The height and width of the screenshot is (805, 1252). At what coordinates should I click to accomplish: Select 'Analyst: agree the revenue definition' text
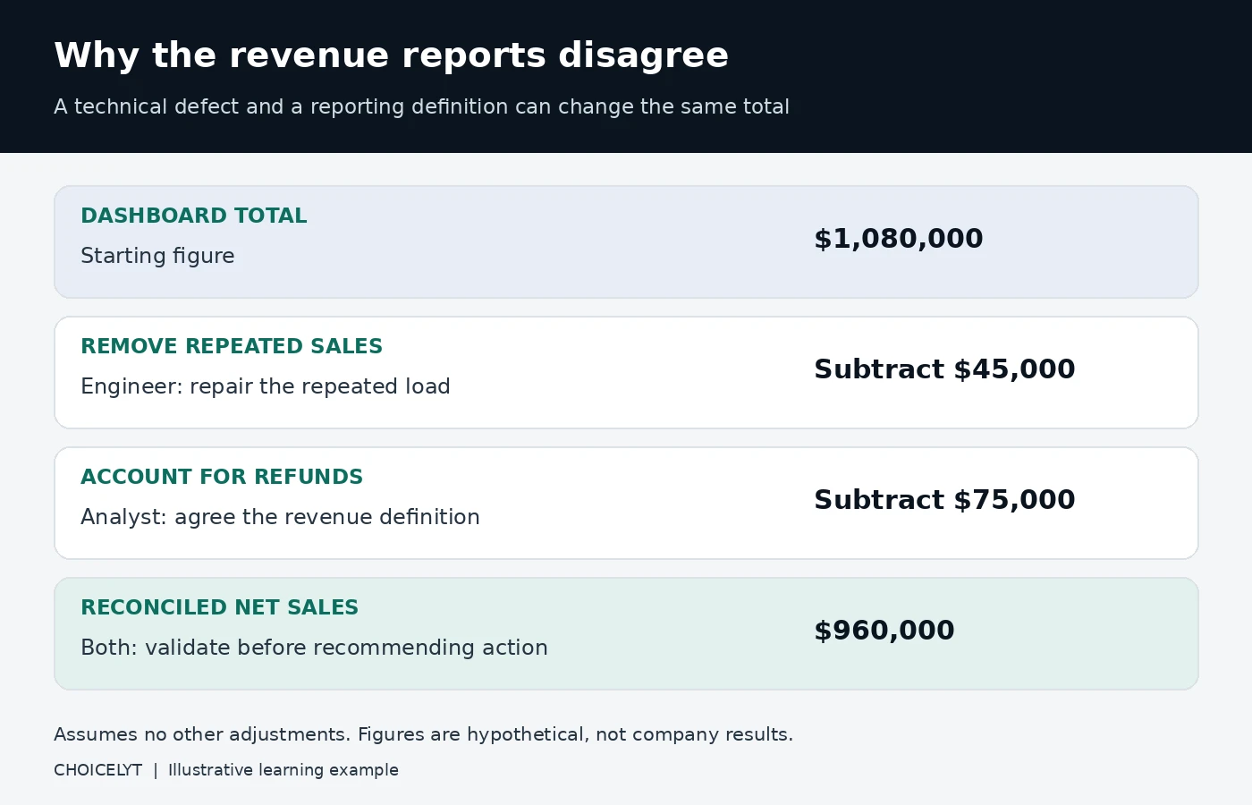point(280,517)
